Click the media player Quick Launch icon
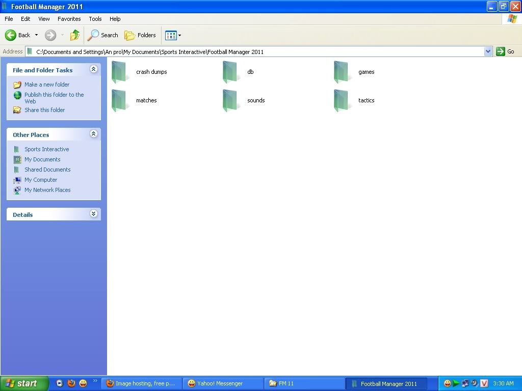 pyautogui.click(x=59, y=383)
